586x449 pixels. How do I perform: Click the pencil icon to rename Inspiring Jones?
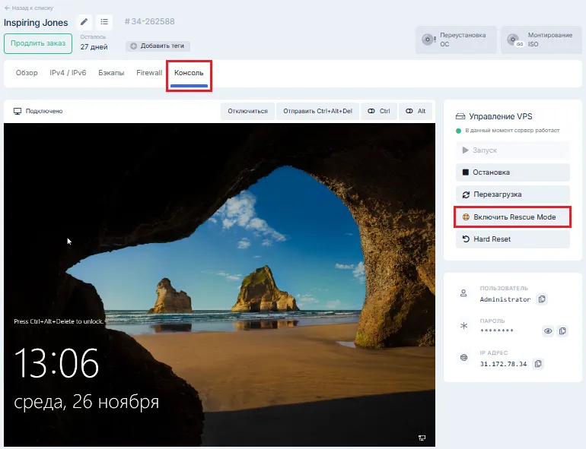coord(84,22)
